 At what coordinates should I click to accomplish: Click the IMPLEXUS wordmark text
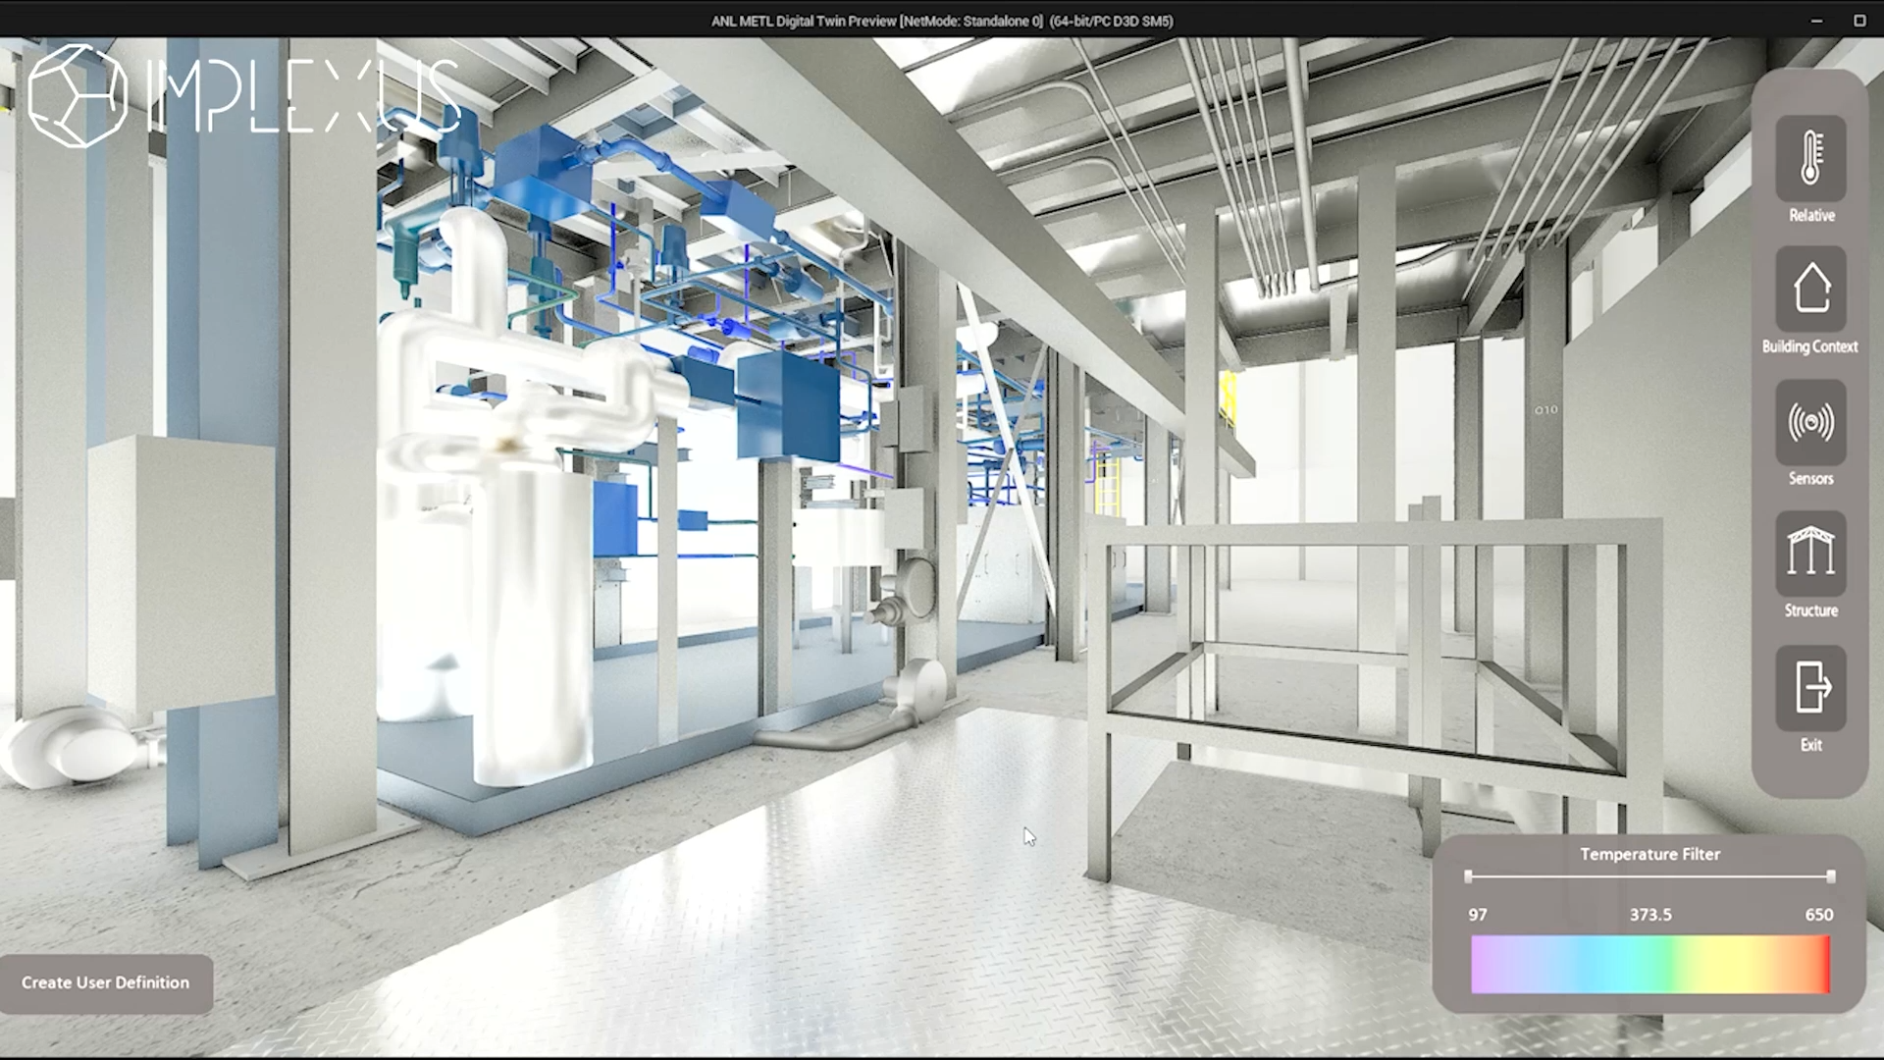tap(302, 95)
